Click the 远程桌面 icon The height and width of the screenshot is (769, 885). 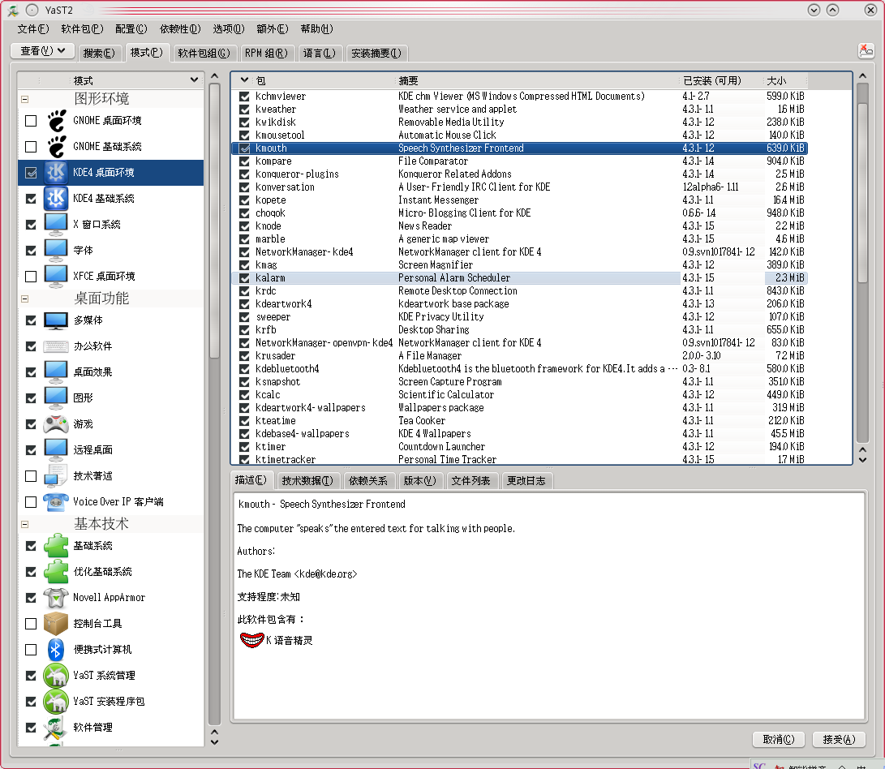point(56,450)
